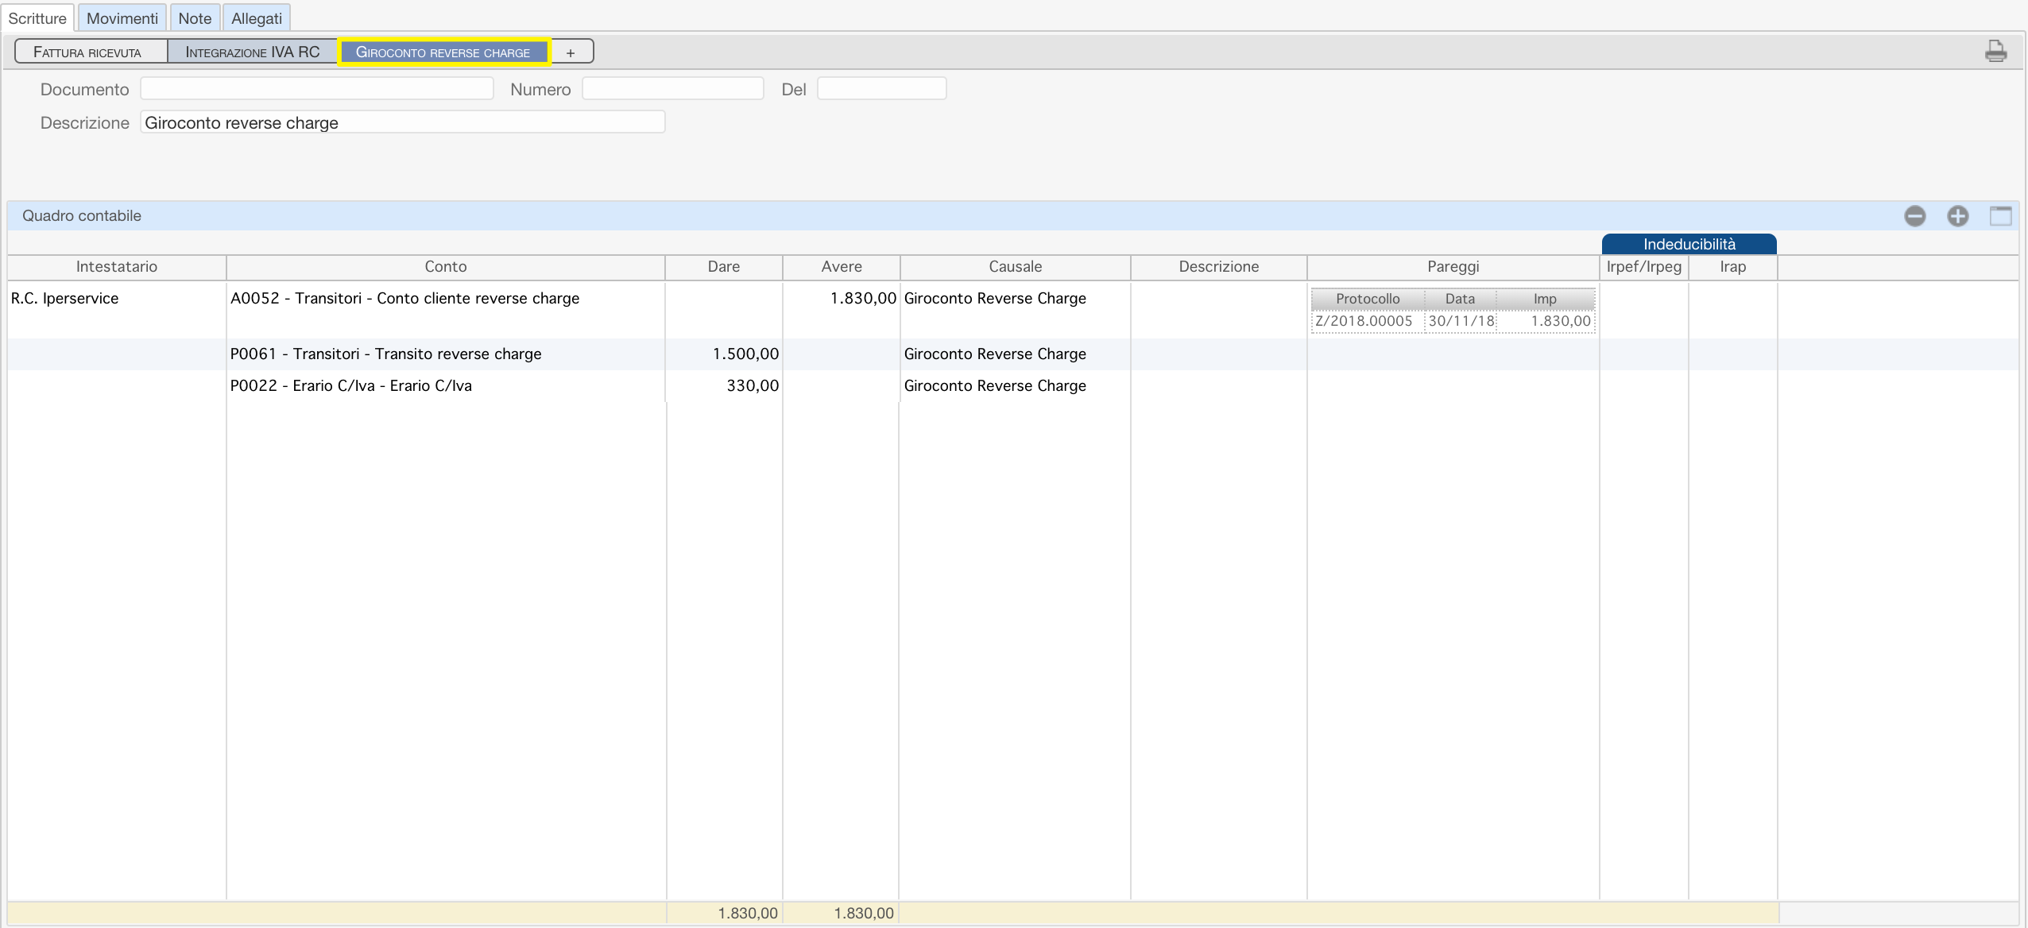The height and width of the screenshot is (928, 2028).
Task: Click the Descrizione column header
Action: 1219,267
